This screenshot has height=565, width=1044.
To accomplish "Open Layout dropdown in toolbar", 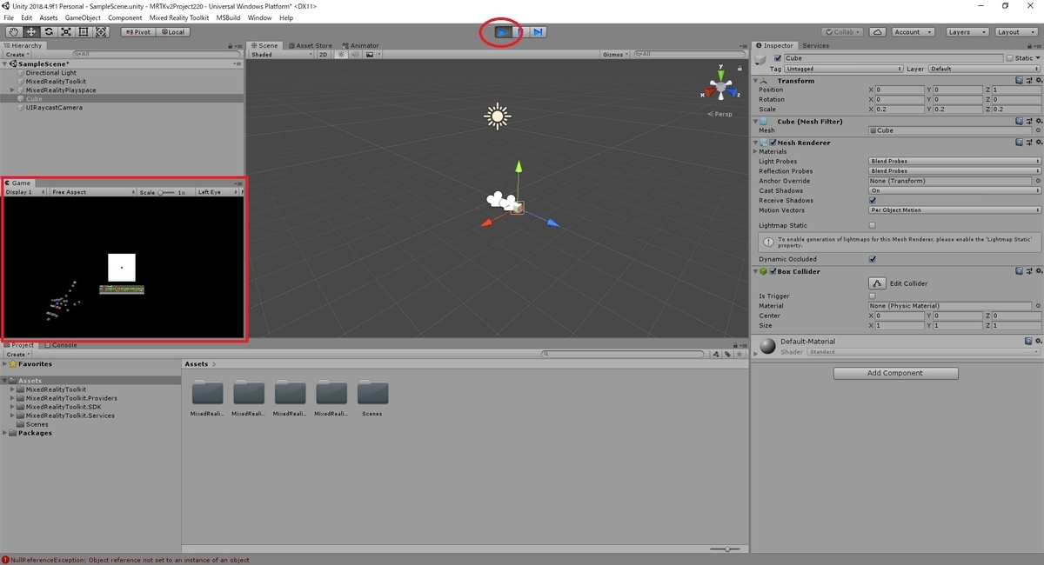I will coord(1015,32).
